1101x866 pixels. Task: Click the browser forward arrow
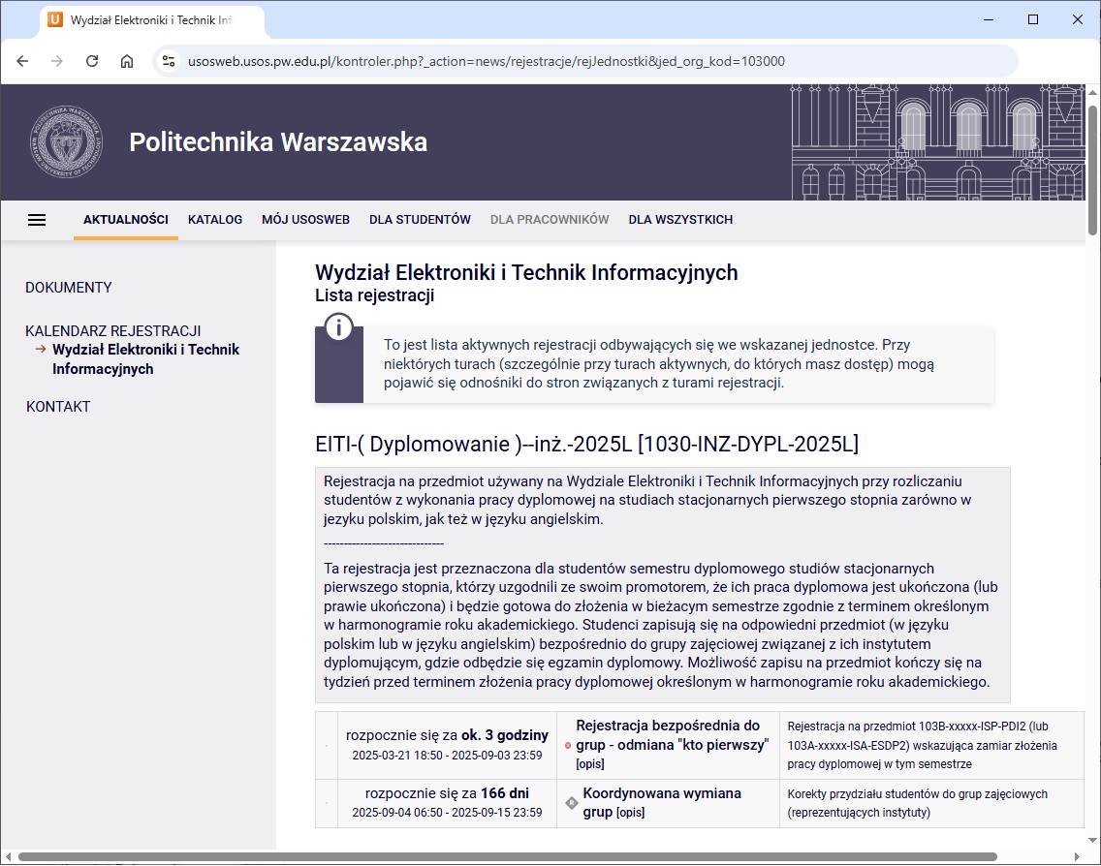[57, 61]
